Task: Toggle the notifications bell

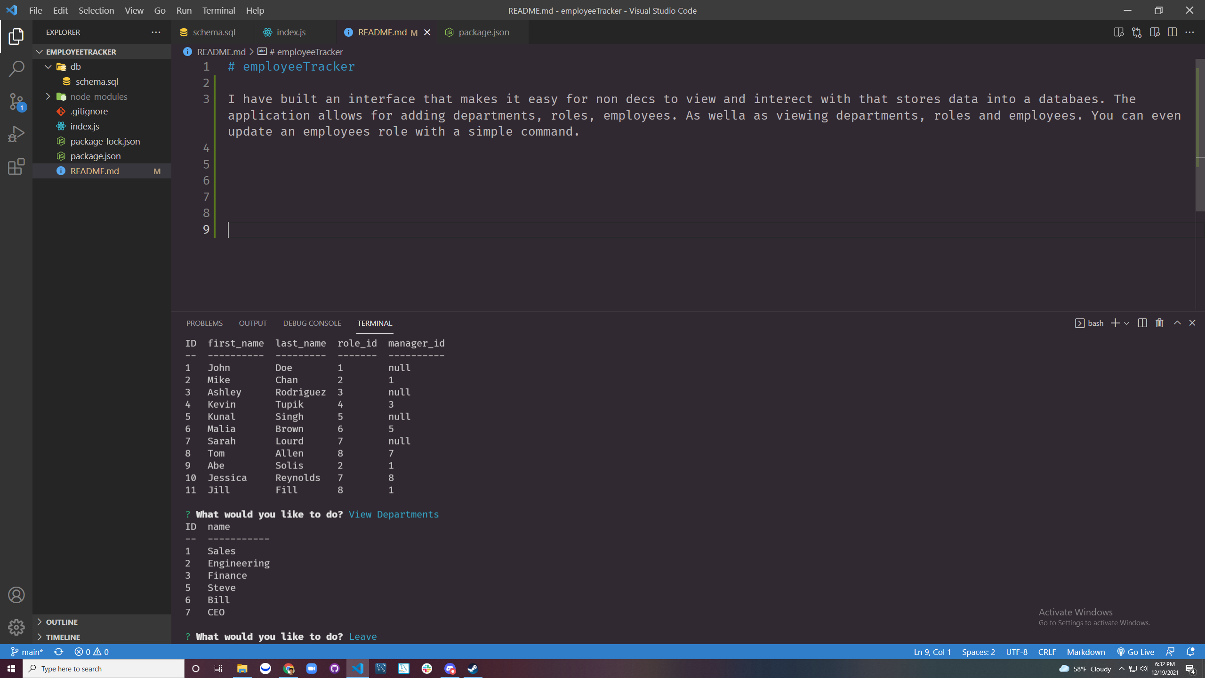Action: coord(1191,652)
